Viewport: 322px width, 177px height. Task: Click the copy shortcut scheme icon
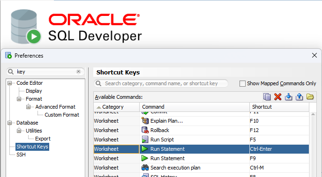tap(267, 96)
